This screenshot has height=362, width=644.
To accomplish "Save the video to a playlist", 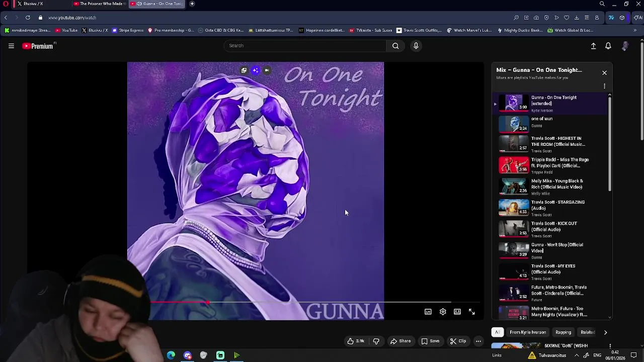I will (430, 341).
